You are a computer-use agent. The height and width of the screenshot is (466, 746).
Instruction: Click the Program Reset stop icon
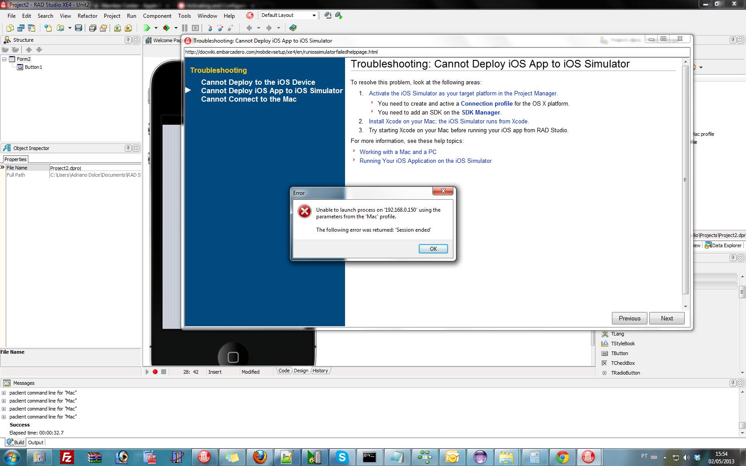[195, 28]
